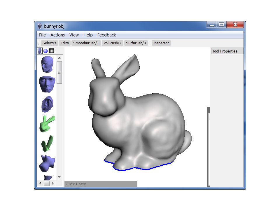Viewport: 280px width, 210px height.
Task: Click the parts list scroll-up arrow
Action: tap(60, 58)
